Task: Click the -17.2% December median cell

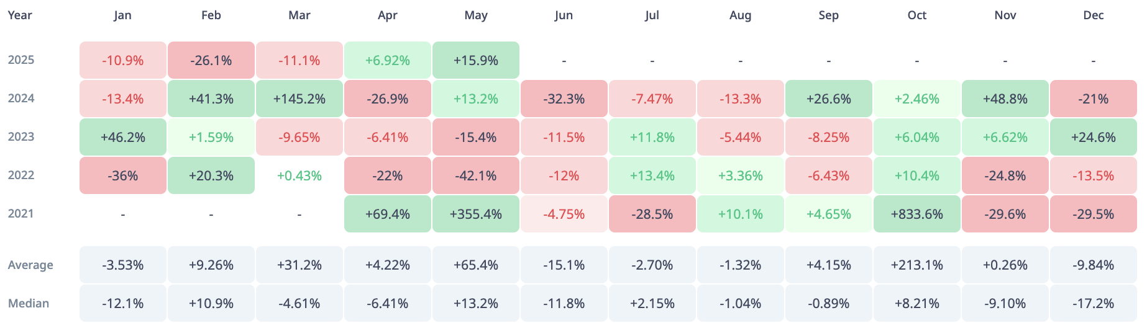Action: pos(1093,304)
